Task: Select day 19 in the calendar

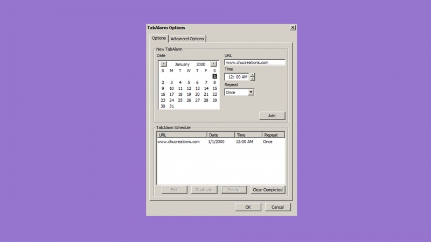Action: click(x=189, y=94)
